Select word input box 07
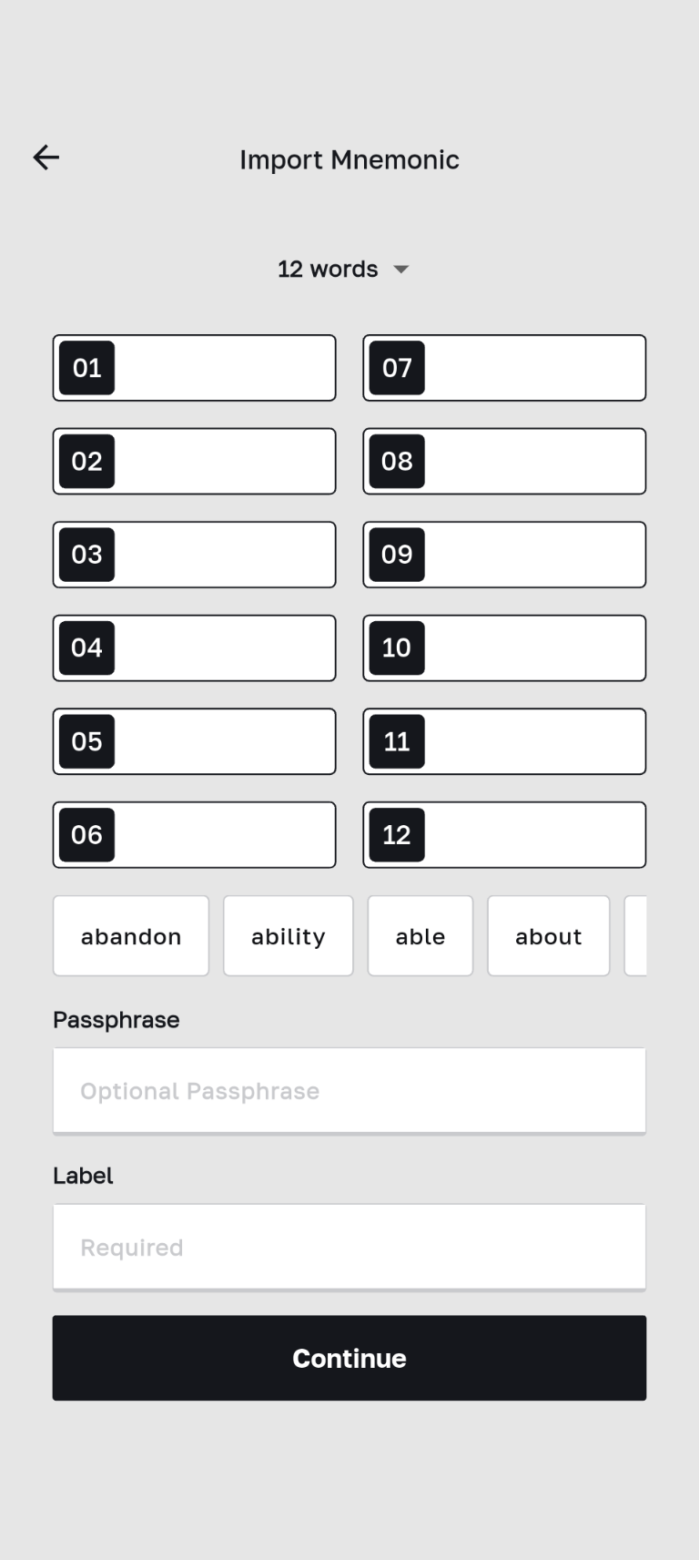 (533, 368)
